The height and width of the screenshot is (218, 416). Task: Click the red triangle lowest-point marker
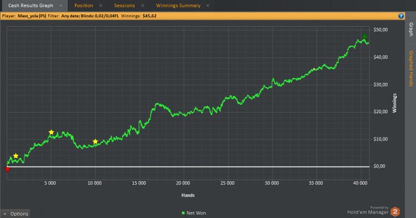(x=7, y=169)
